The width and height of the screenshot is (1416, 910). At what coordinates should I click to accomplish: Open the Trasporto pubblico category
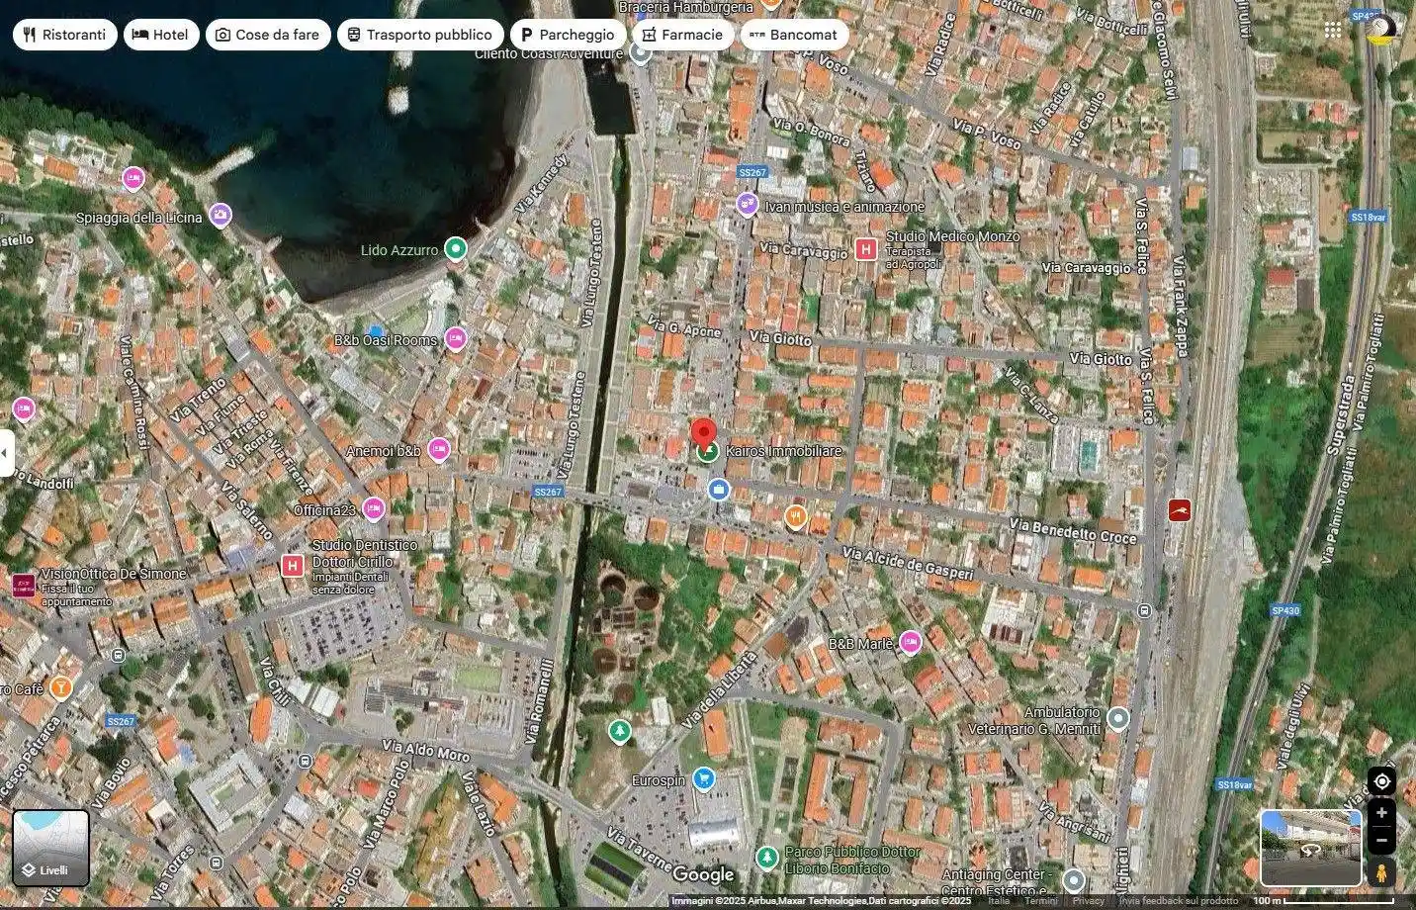coord(419,34)
